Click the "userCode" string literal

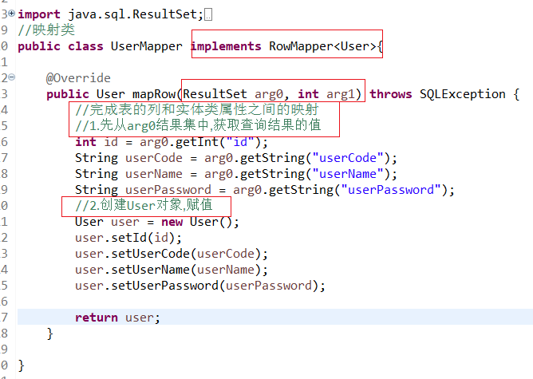click(x=348, y=158)
